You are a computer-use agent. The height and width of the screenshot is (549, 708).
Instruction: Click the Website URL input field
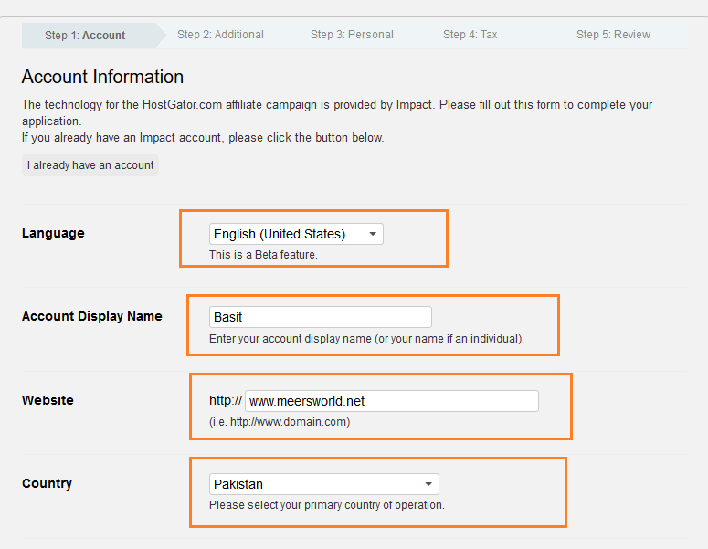click(x=392, y=401)
